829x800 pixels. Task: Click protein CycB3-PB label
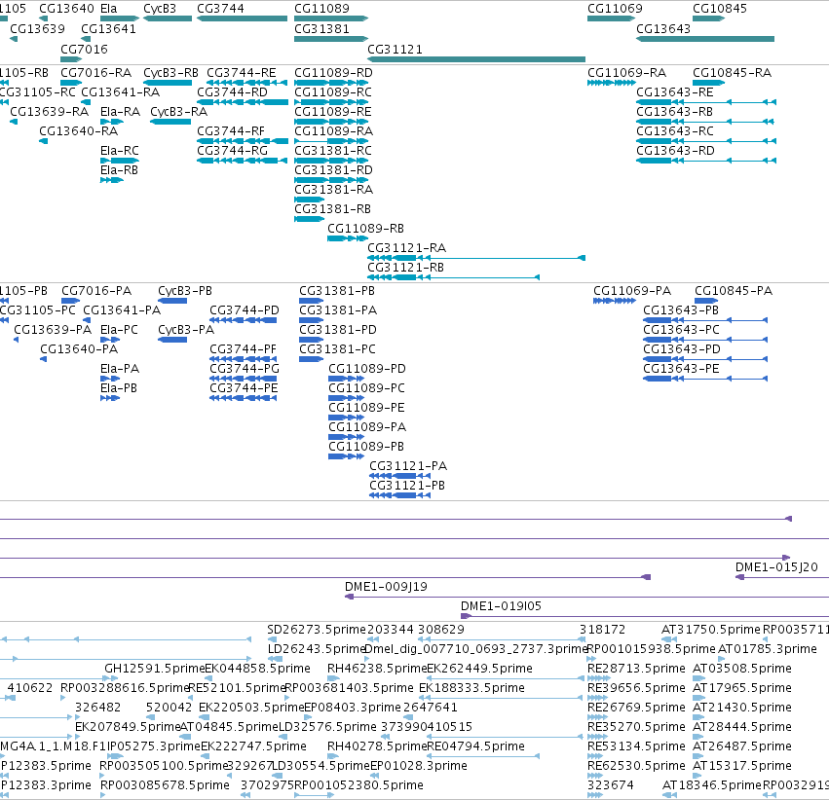tap(185, 290)
